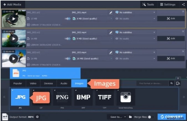
Task: Click the output folder icon
Action: (x=130, y=117)
